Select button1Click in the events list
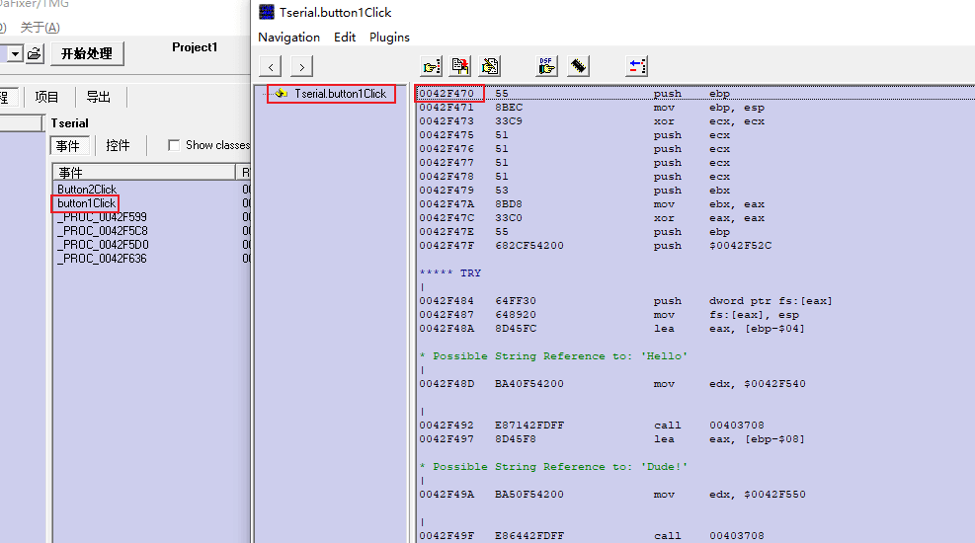Viewport: 975px width, 543px height. click(86, 203)
